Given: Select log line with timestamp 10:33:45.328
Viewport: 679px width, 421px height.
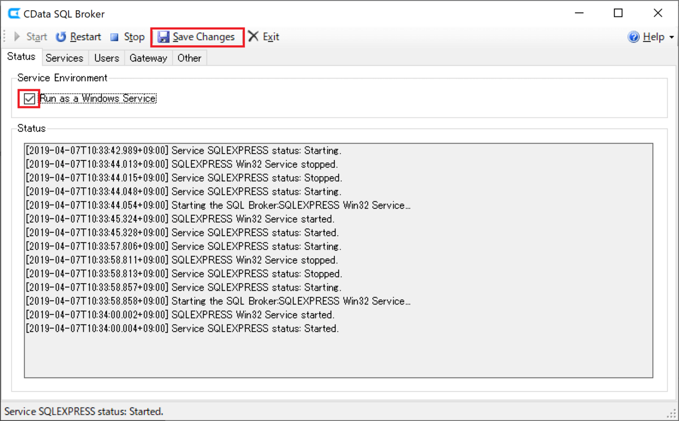Looking at the screenshot, I should pyautogui.click(x=182, y=233).
